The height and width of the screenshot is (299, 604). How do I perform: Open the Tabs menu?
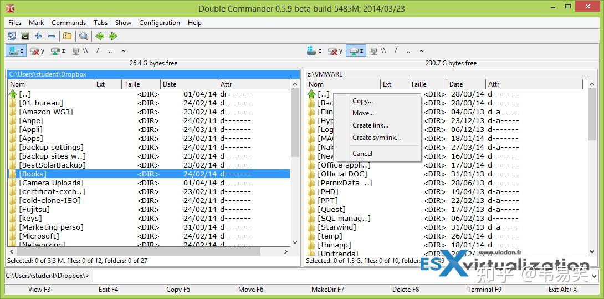[x=100, y=23]
